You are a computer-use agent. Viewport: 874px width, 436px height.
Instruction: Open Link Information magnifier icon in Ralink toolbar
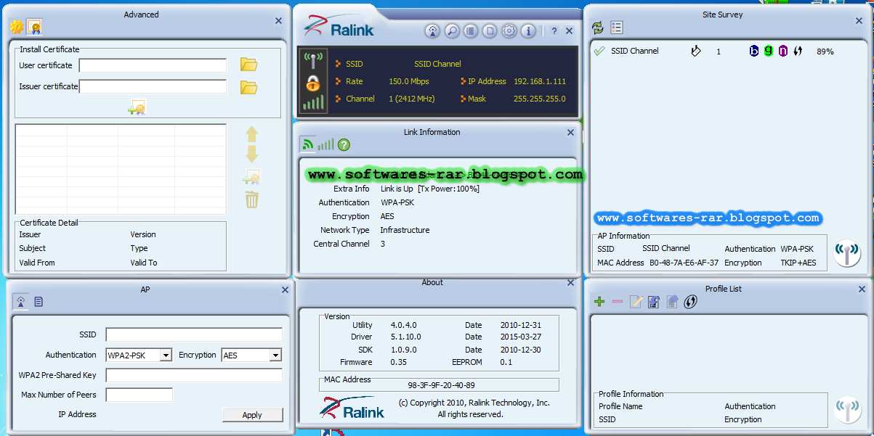click(x=452, y=31)
